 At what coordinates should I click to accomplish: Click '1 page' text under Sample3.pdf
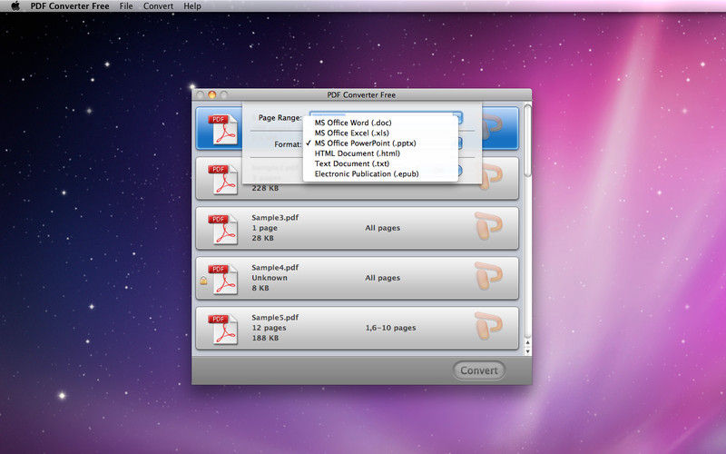point(264,228)
